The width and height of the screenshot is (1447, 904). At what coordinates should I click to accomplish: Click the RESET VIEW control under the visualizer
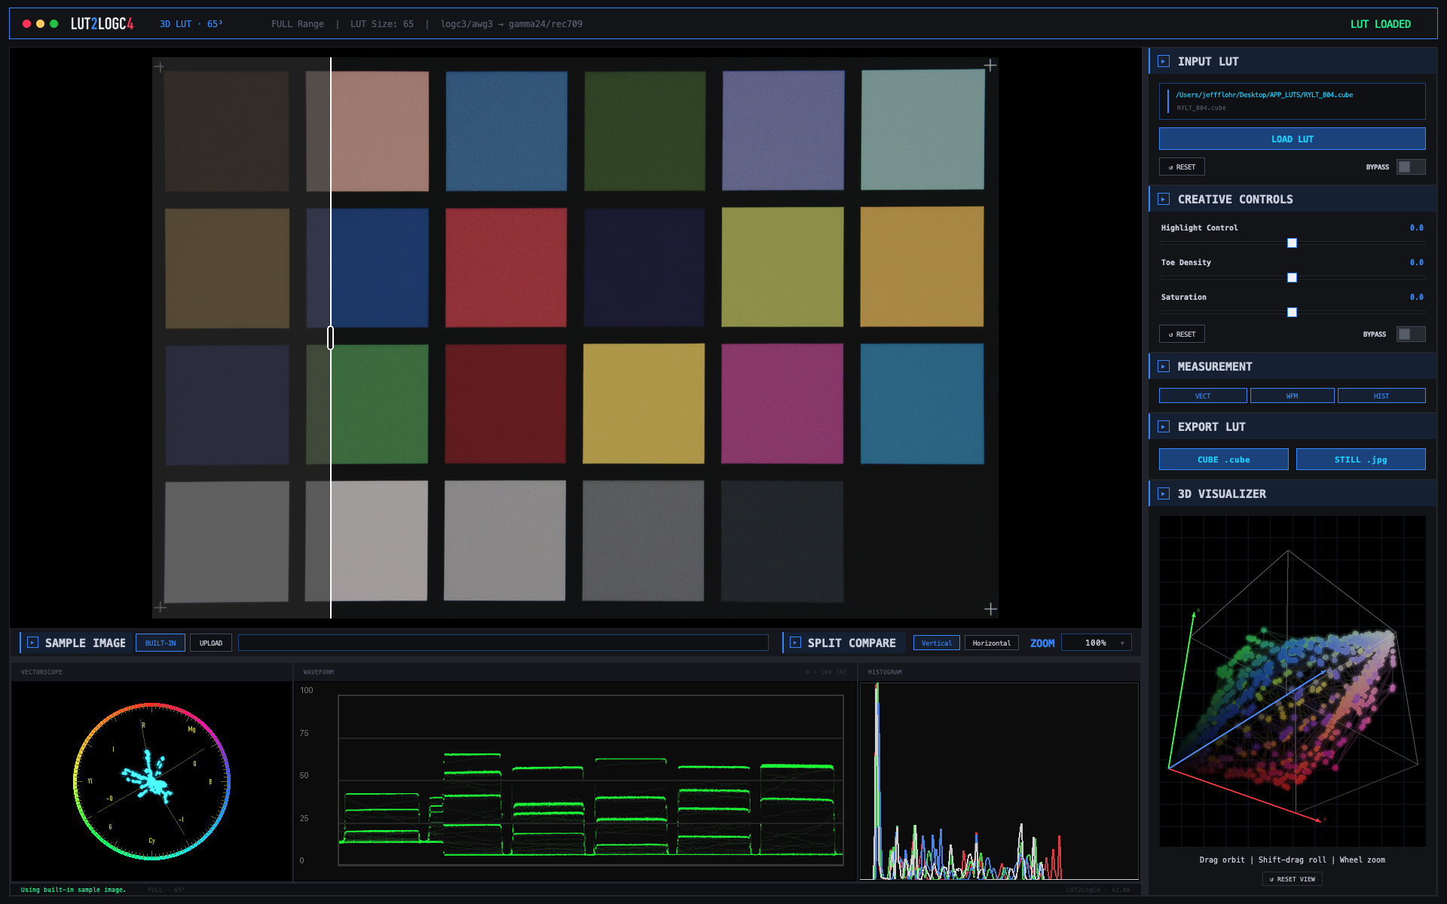pyautogui.click(x=1292, y=878)
